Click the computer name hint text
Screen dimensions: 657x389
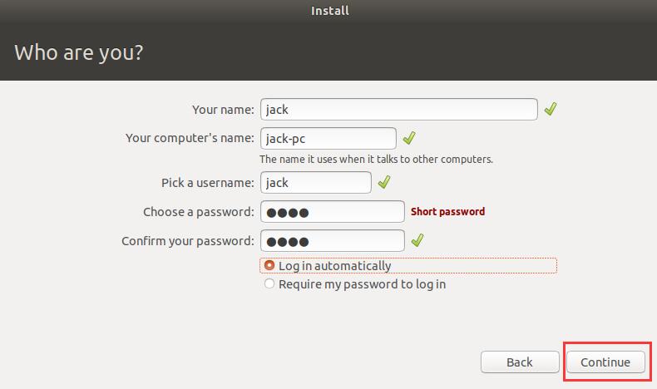(376, 159)
